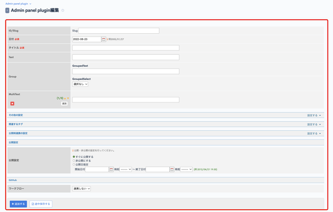Delete MultiText row with the red X icon
The width and height of the screenshot is (333, 212).
pyautogui.click(x=12, y=104)
